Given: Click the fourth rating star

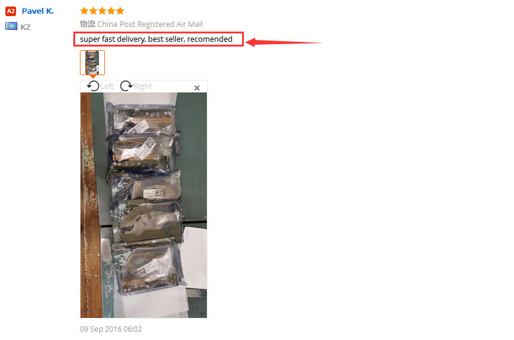Looking at the screenshot, I should coord(111,11).
